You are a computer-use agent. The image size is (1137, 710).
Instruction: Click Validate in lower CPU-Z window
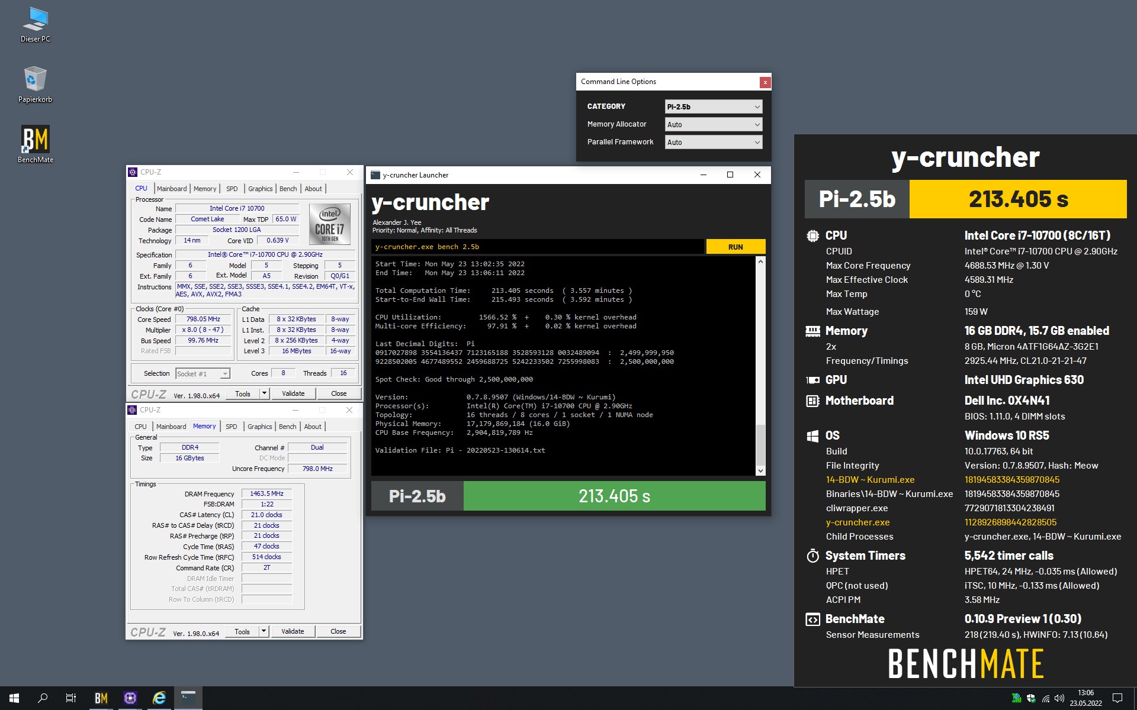[293, 631]
